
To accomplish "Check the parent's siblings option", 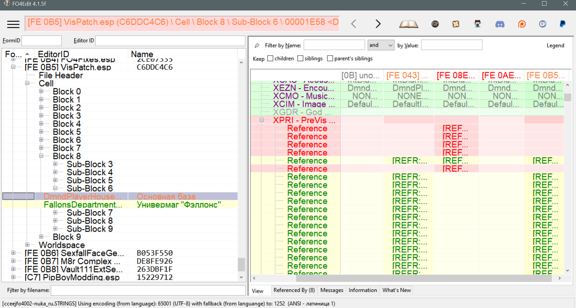I will (330, 58).
